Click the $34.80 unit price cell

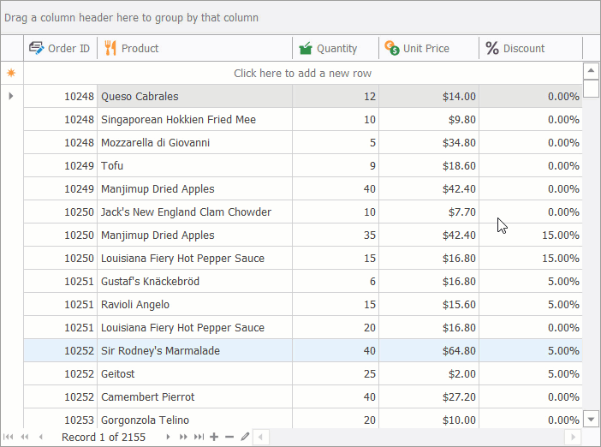(428, 143)
